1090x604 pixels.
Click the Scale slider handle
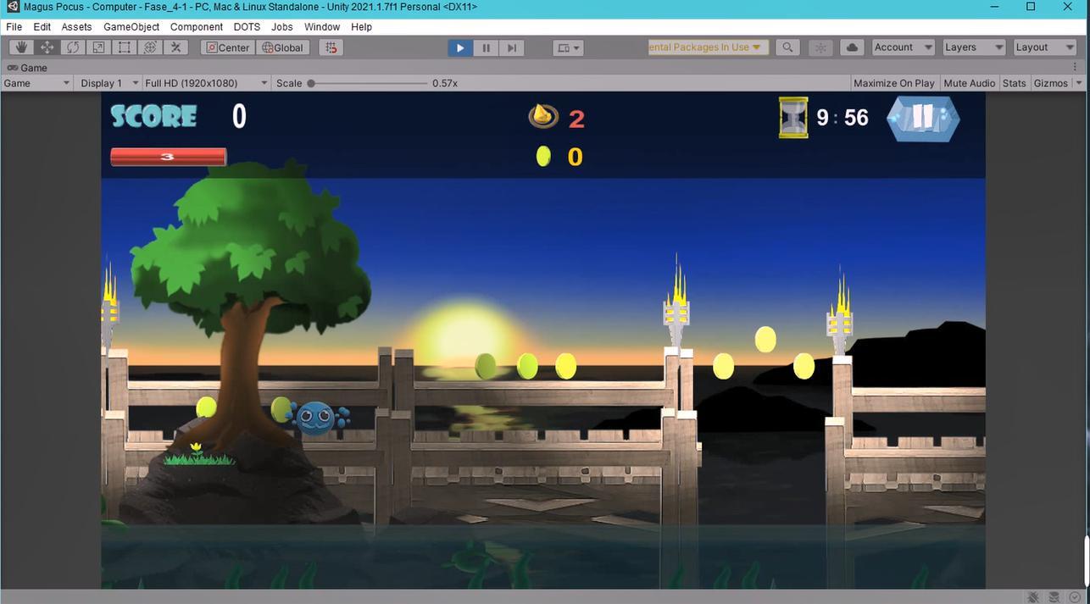[311, 83]
